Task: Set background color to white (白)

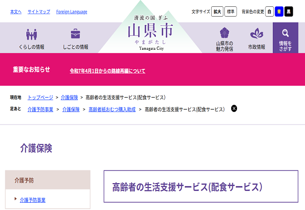Action: coord(269,12)
